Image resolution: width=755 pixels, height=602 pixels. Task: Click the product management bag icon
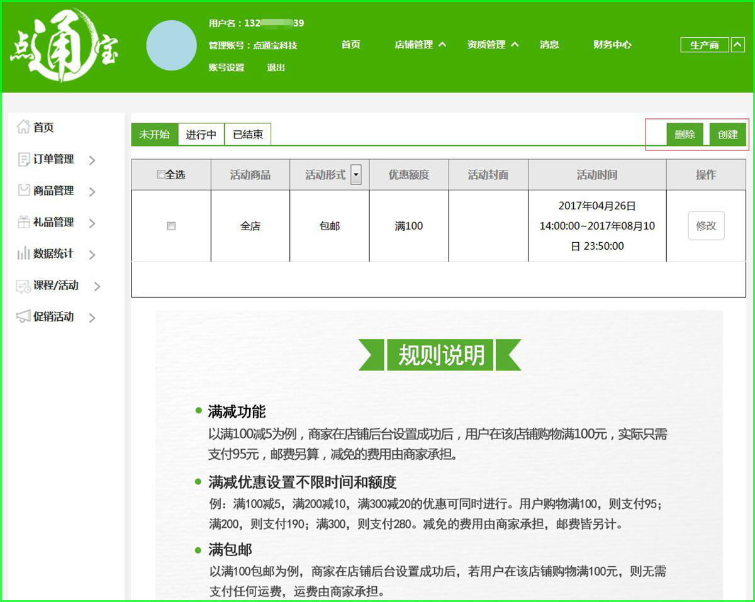(x=23, y=191)
